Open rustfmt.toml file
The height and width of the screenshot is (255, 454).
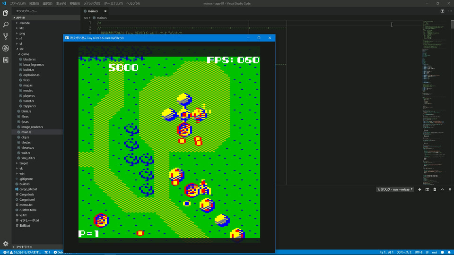point(28,210)
